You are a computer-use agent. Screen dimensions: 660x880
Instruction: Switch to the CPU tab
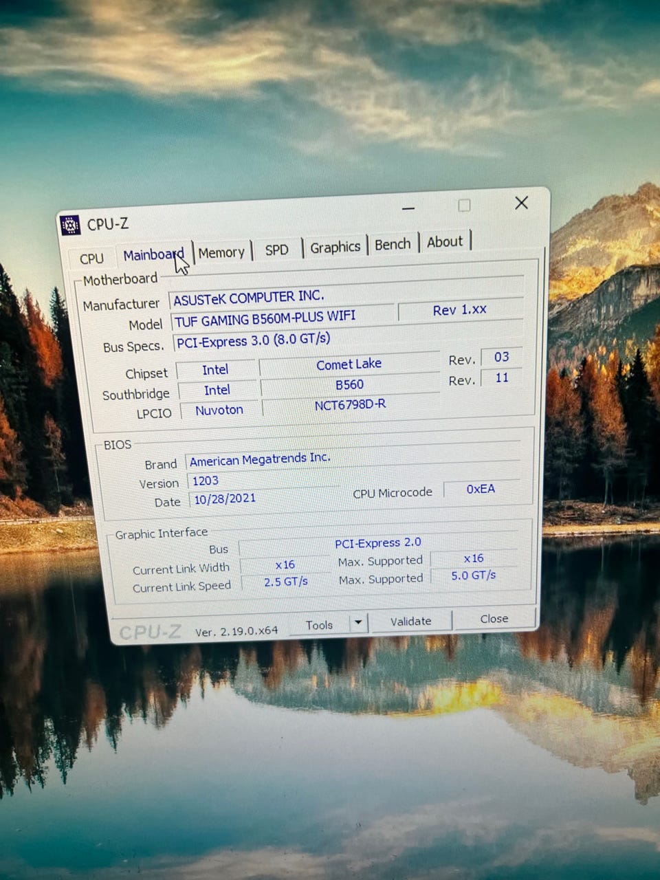[x=91, y=258]
